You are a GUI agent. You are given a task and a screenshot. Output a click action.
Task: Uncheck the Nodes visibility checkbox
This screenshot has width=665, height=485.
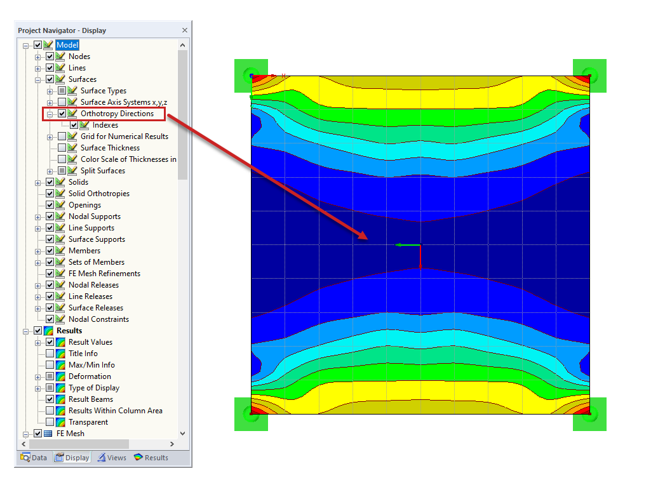coord(50,56)
